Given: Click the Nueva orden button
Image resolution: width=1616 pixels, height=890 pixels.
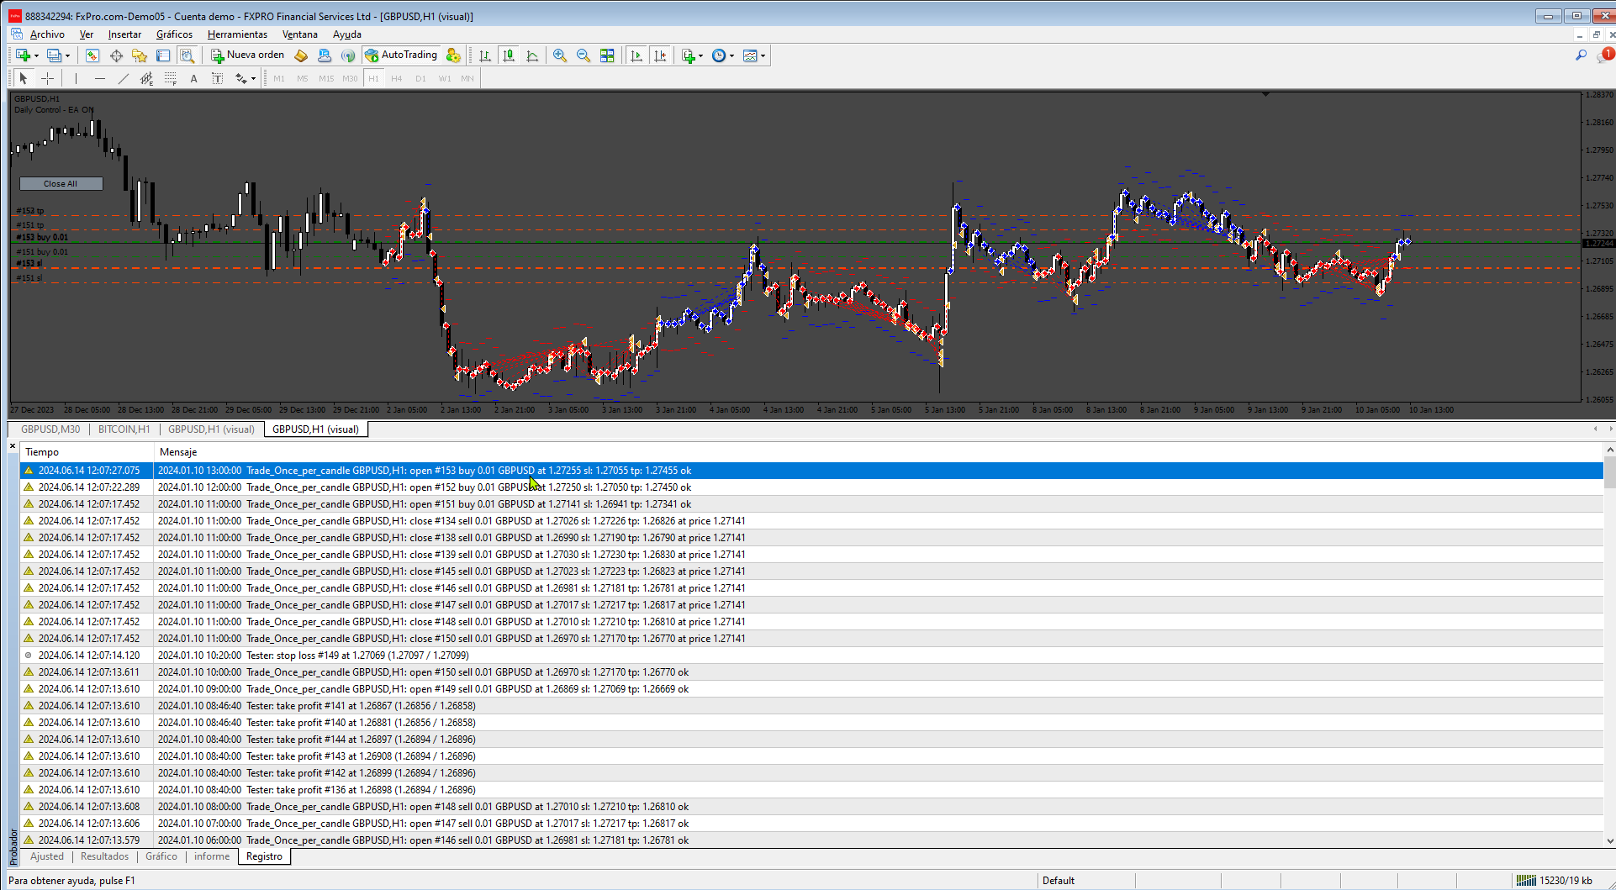Looking at the screenshot, I should 248,55.
